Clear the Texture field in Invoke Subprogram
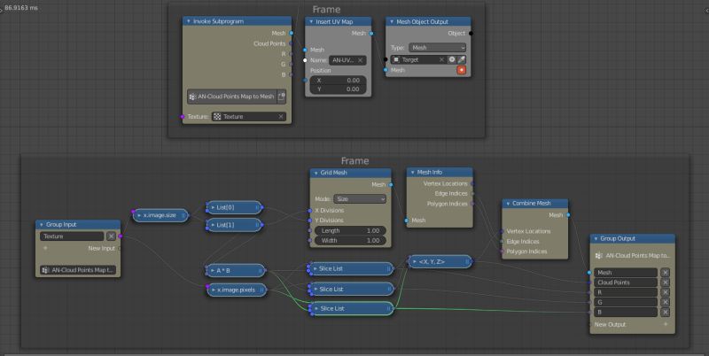Screen dimensions: 709x356 [281, 117]
